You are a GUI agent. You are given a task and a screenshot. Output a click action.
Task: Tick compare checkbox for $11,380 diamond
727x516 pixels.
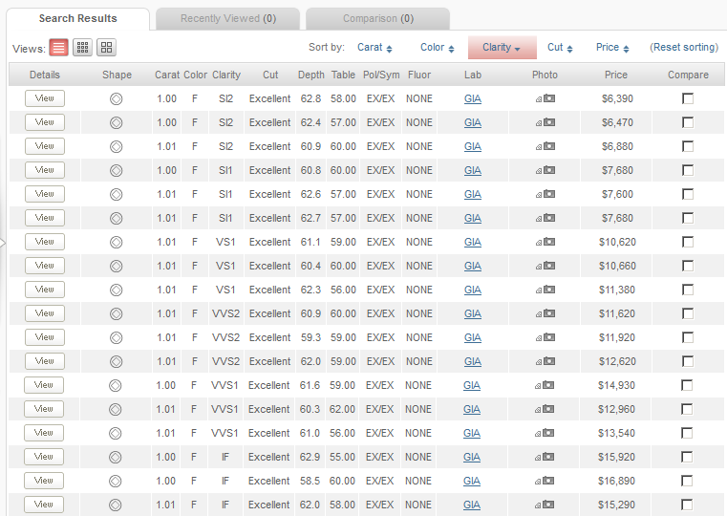tap(688, 290)
